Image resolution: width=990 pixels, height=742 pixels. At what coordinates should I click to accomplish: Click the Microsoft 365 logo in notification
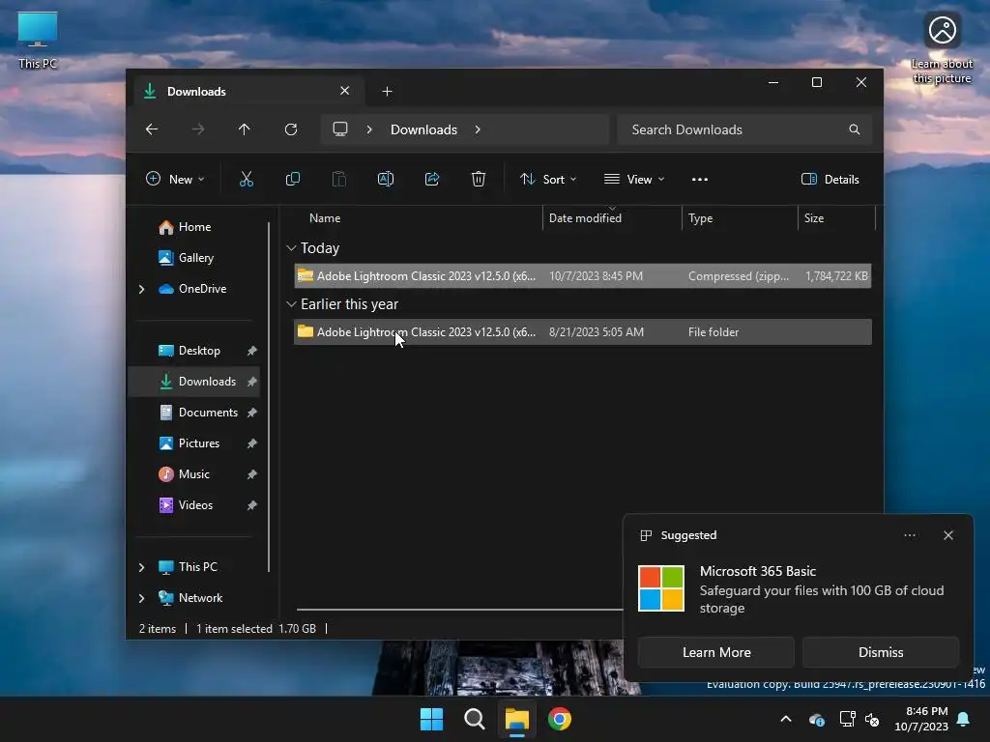click(x=661, y=588)
